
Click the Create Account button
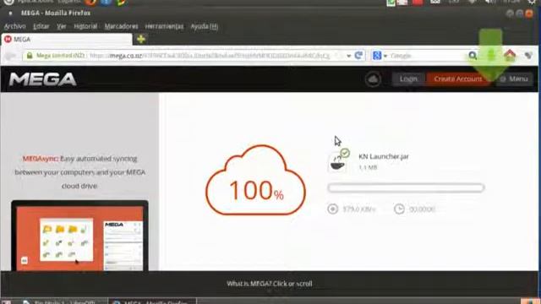tap(458, 79)
